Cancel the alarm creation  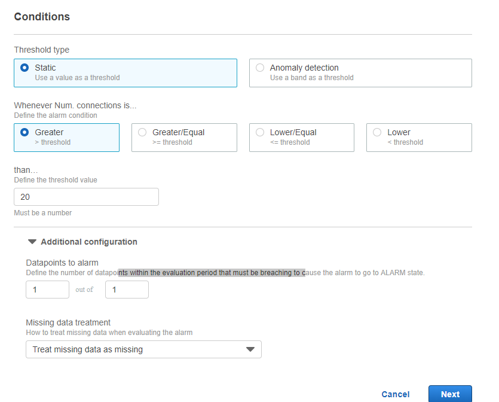395,394
